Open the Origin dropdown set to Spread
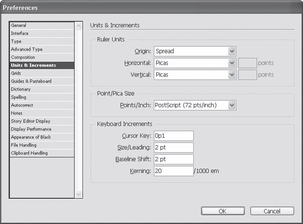 click(x=195, y=51)
